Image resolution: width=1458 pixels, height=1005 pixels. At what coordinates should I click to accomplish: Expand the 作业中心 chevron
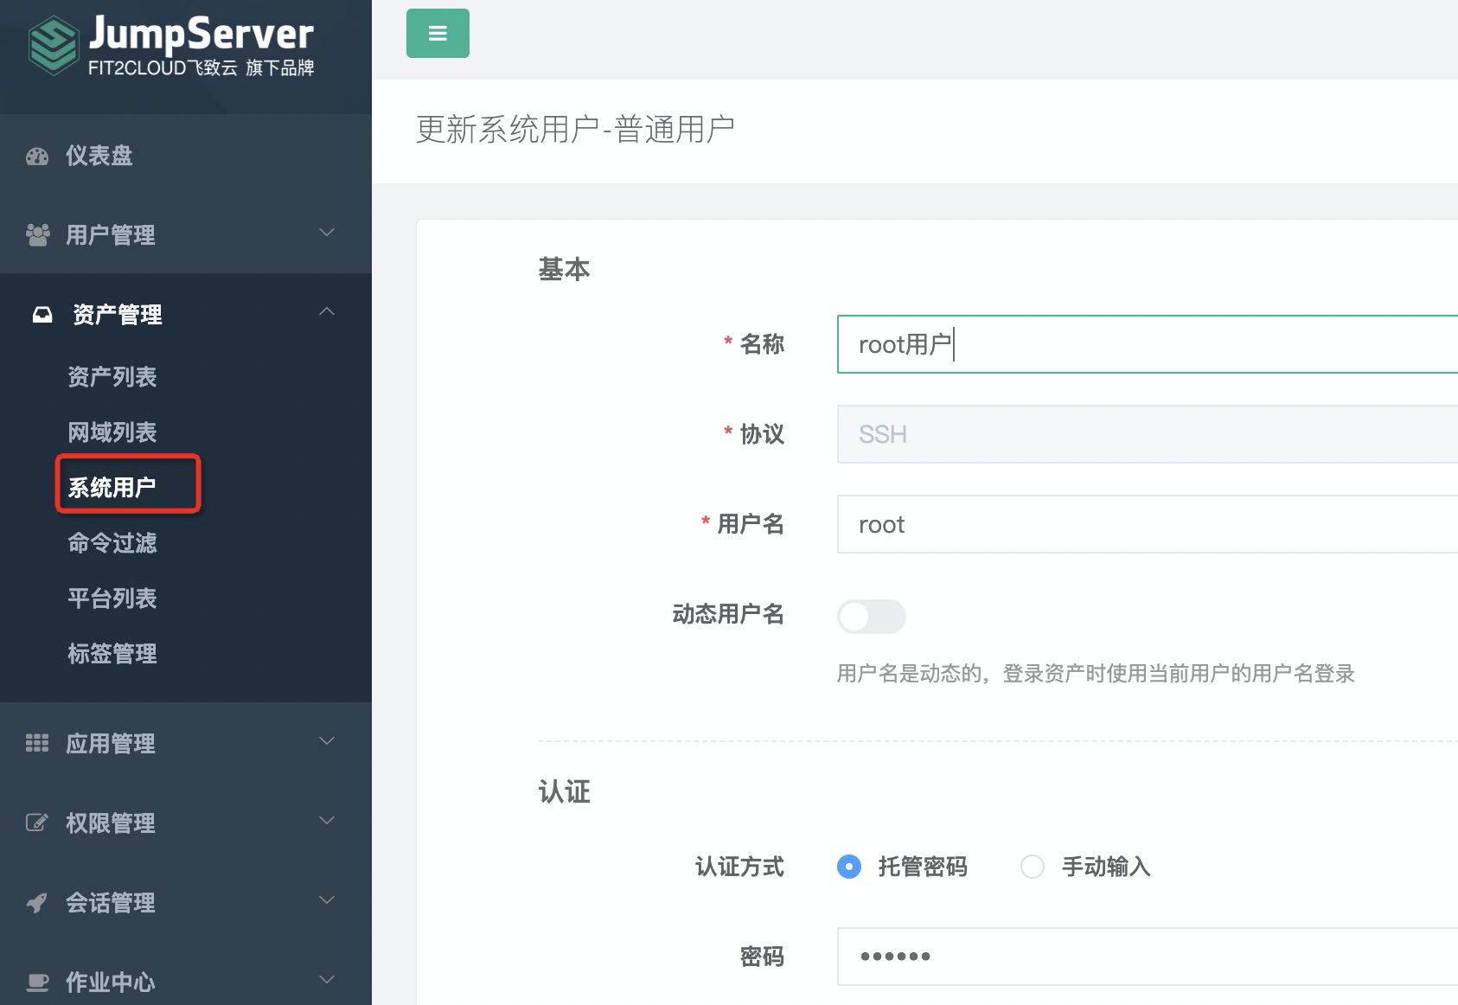coord(327,980)
